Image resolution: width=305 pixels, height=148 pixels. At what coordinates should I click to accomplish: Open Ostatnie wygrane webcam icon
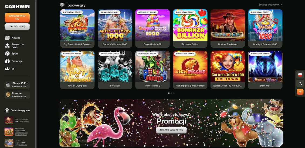coord(7,110)
